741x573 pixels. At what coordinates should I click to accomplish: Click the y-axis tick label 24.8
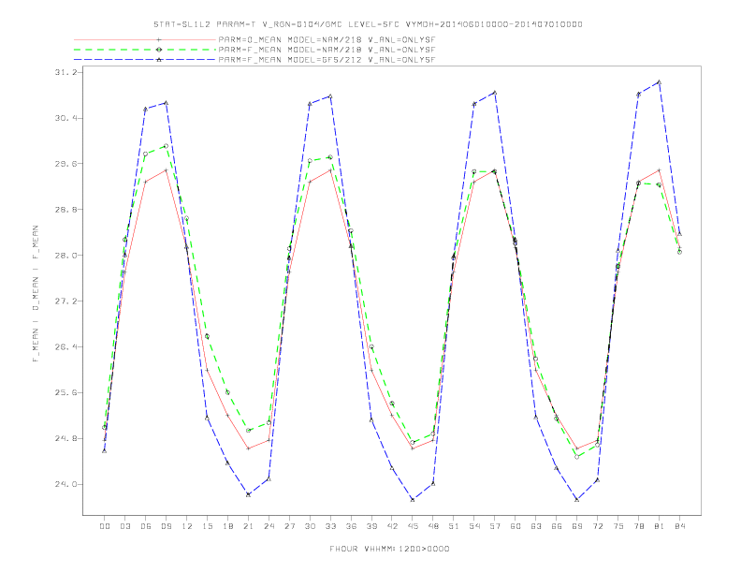tap(65, 439)
